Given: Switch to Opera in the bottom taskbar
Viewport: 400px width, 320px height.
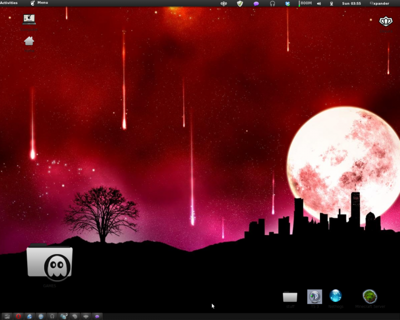Looking at the screenshot, I should [x=18, y=316].
